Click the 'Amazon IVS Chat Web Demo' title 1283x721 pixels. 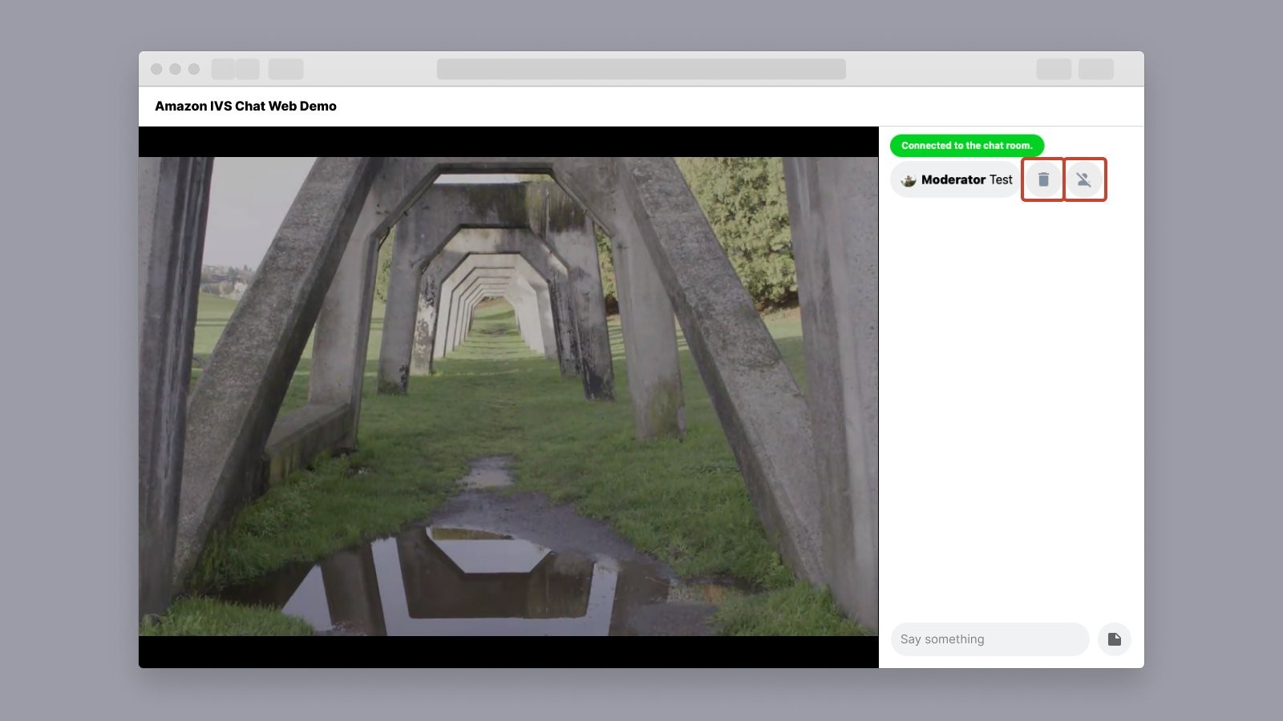pos(245,106)
